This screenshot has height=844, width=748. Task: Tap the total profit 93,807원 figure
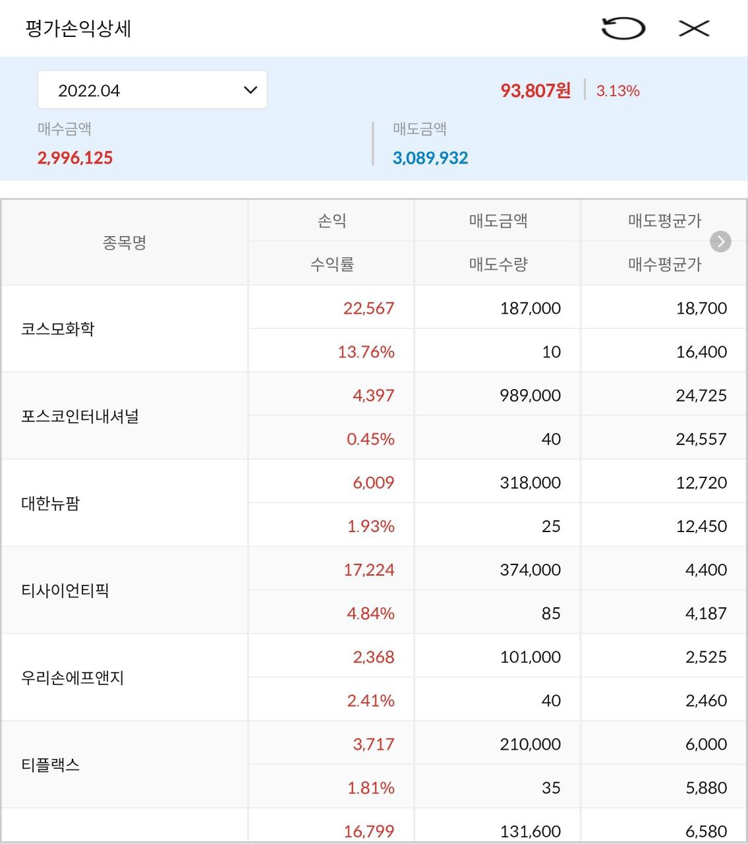point(535,90)
